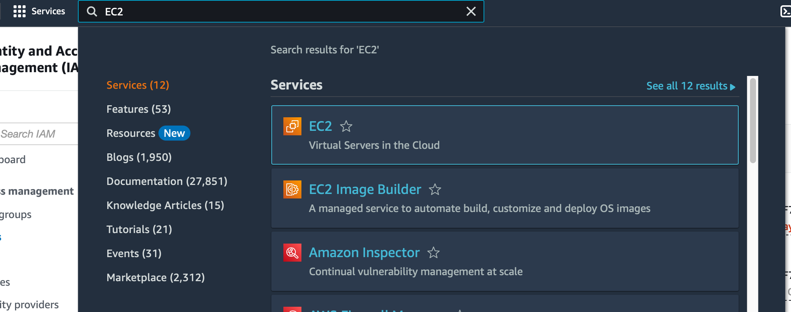Viewport: 791px width, 312px height.
Task: Open the IAM user groups sidebar item
Action: point(16,215)
